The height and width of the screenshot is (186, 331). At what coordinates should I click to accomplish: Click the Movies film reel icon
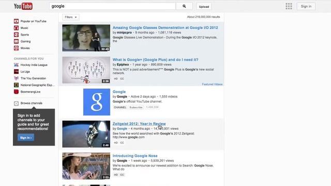click(16, 48)
